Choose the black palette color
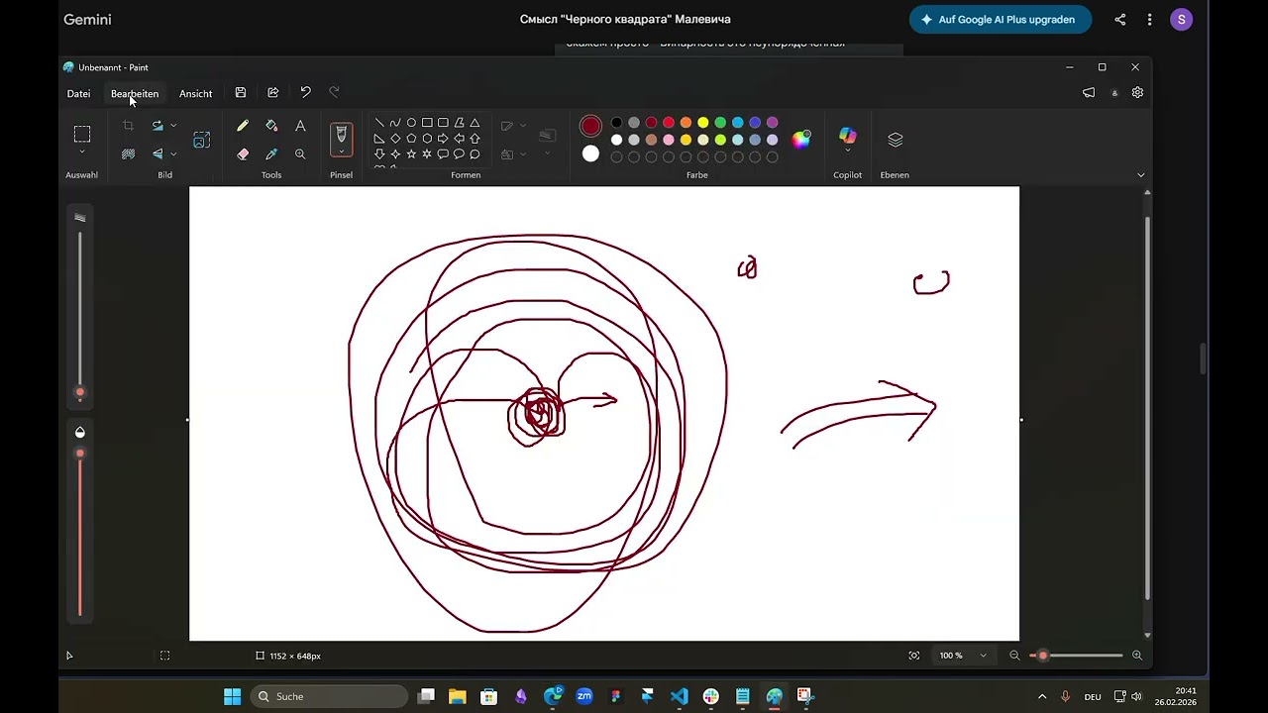Image resolution: width=1268 pixels, height=713 pixels. pos(616,123)
